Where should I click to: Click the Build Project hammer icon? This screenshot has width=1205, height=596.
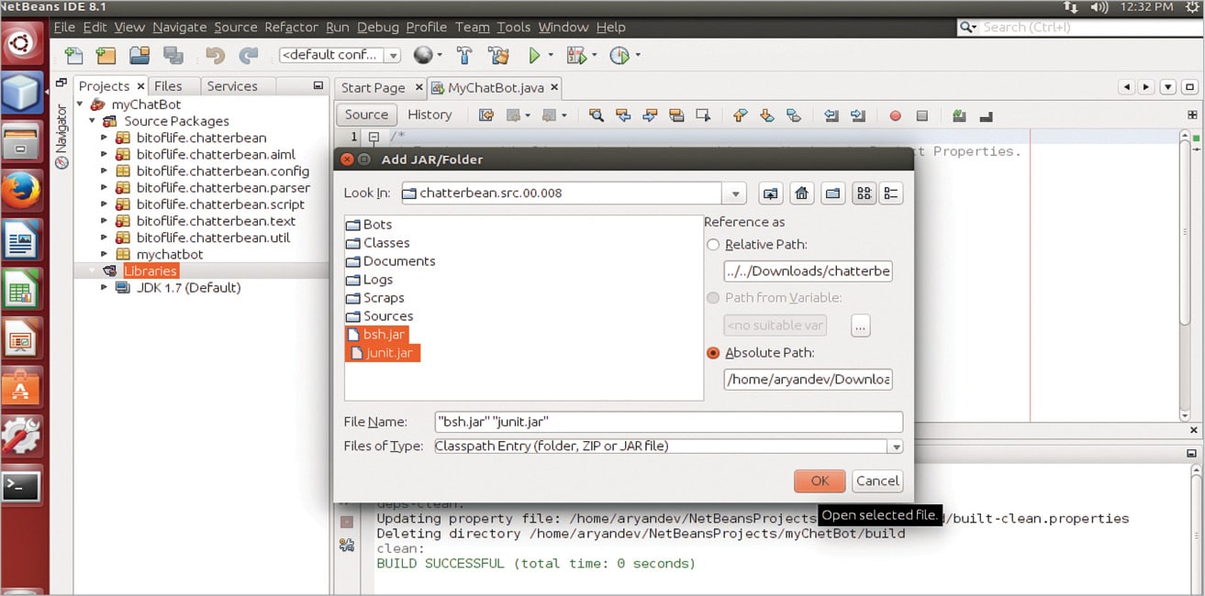[464, 56]
